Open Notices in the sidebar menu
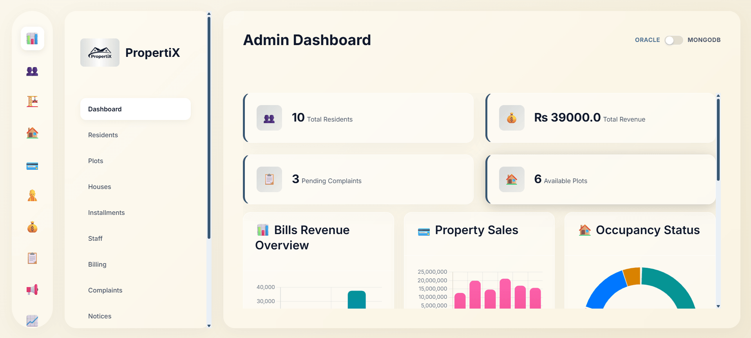Screen dimensions: 751x338 [x=136, y=316]
